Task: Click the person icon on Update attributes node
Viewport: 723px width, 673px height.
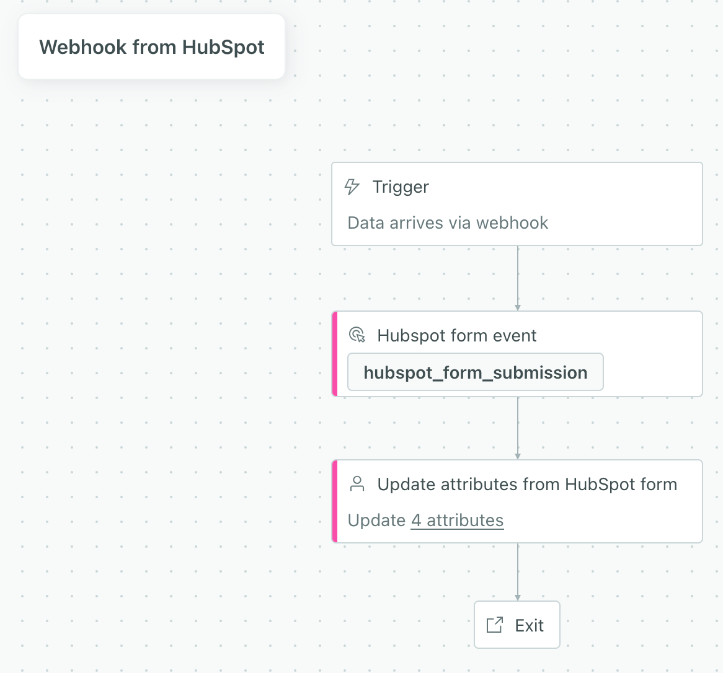Action: (357, 484)
